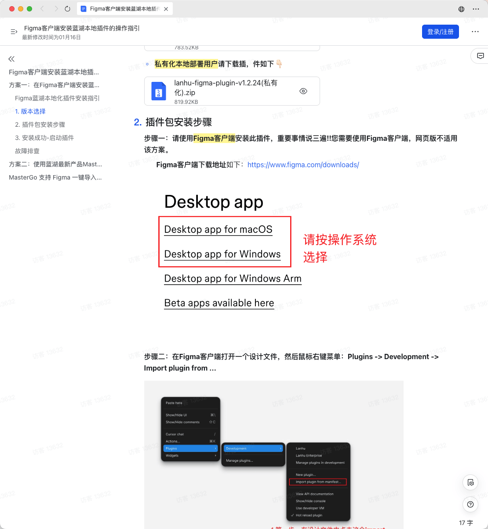Preview lanhu-figma-plugin zip with eye icon

point(303,91)
